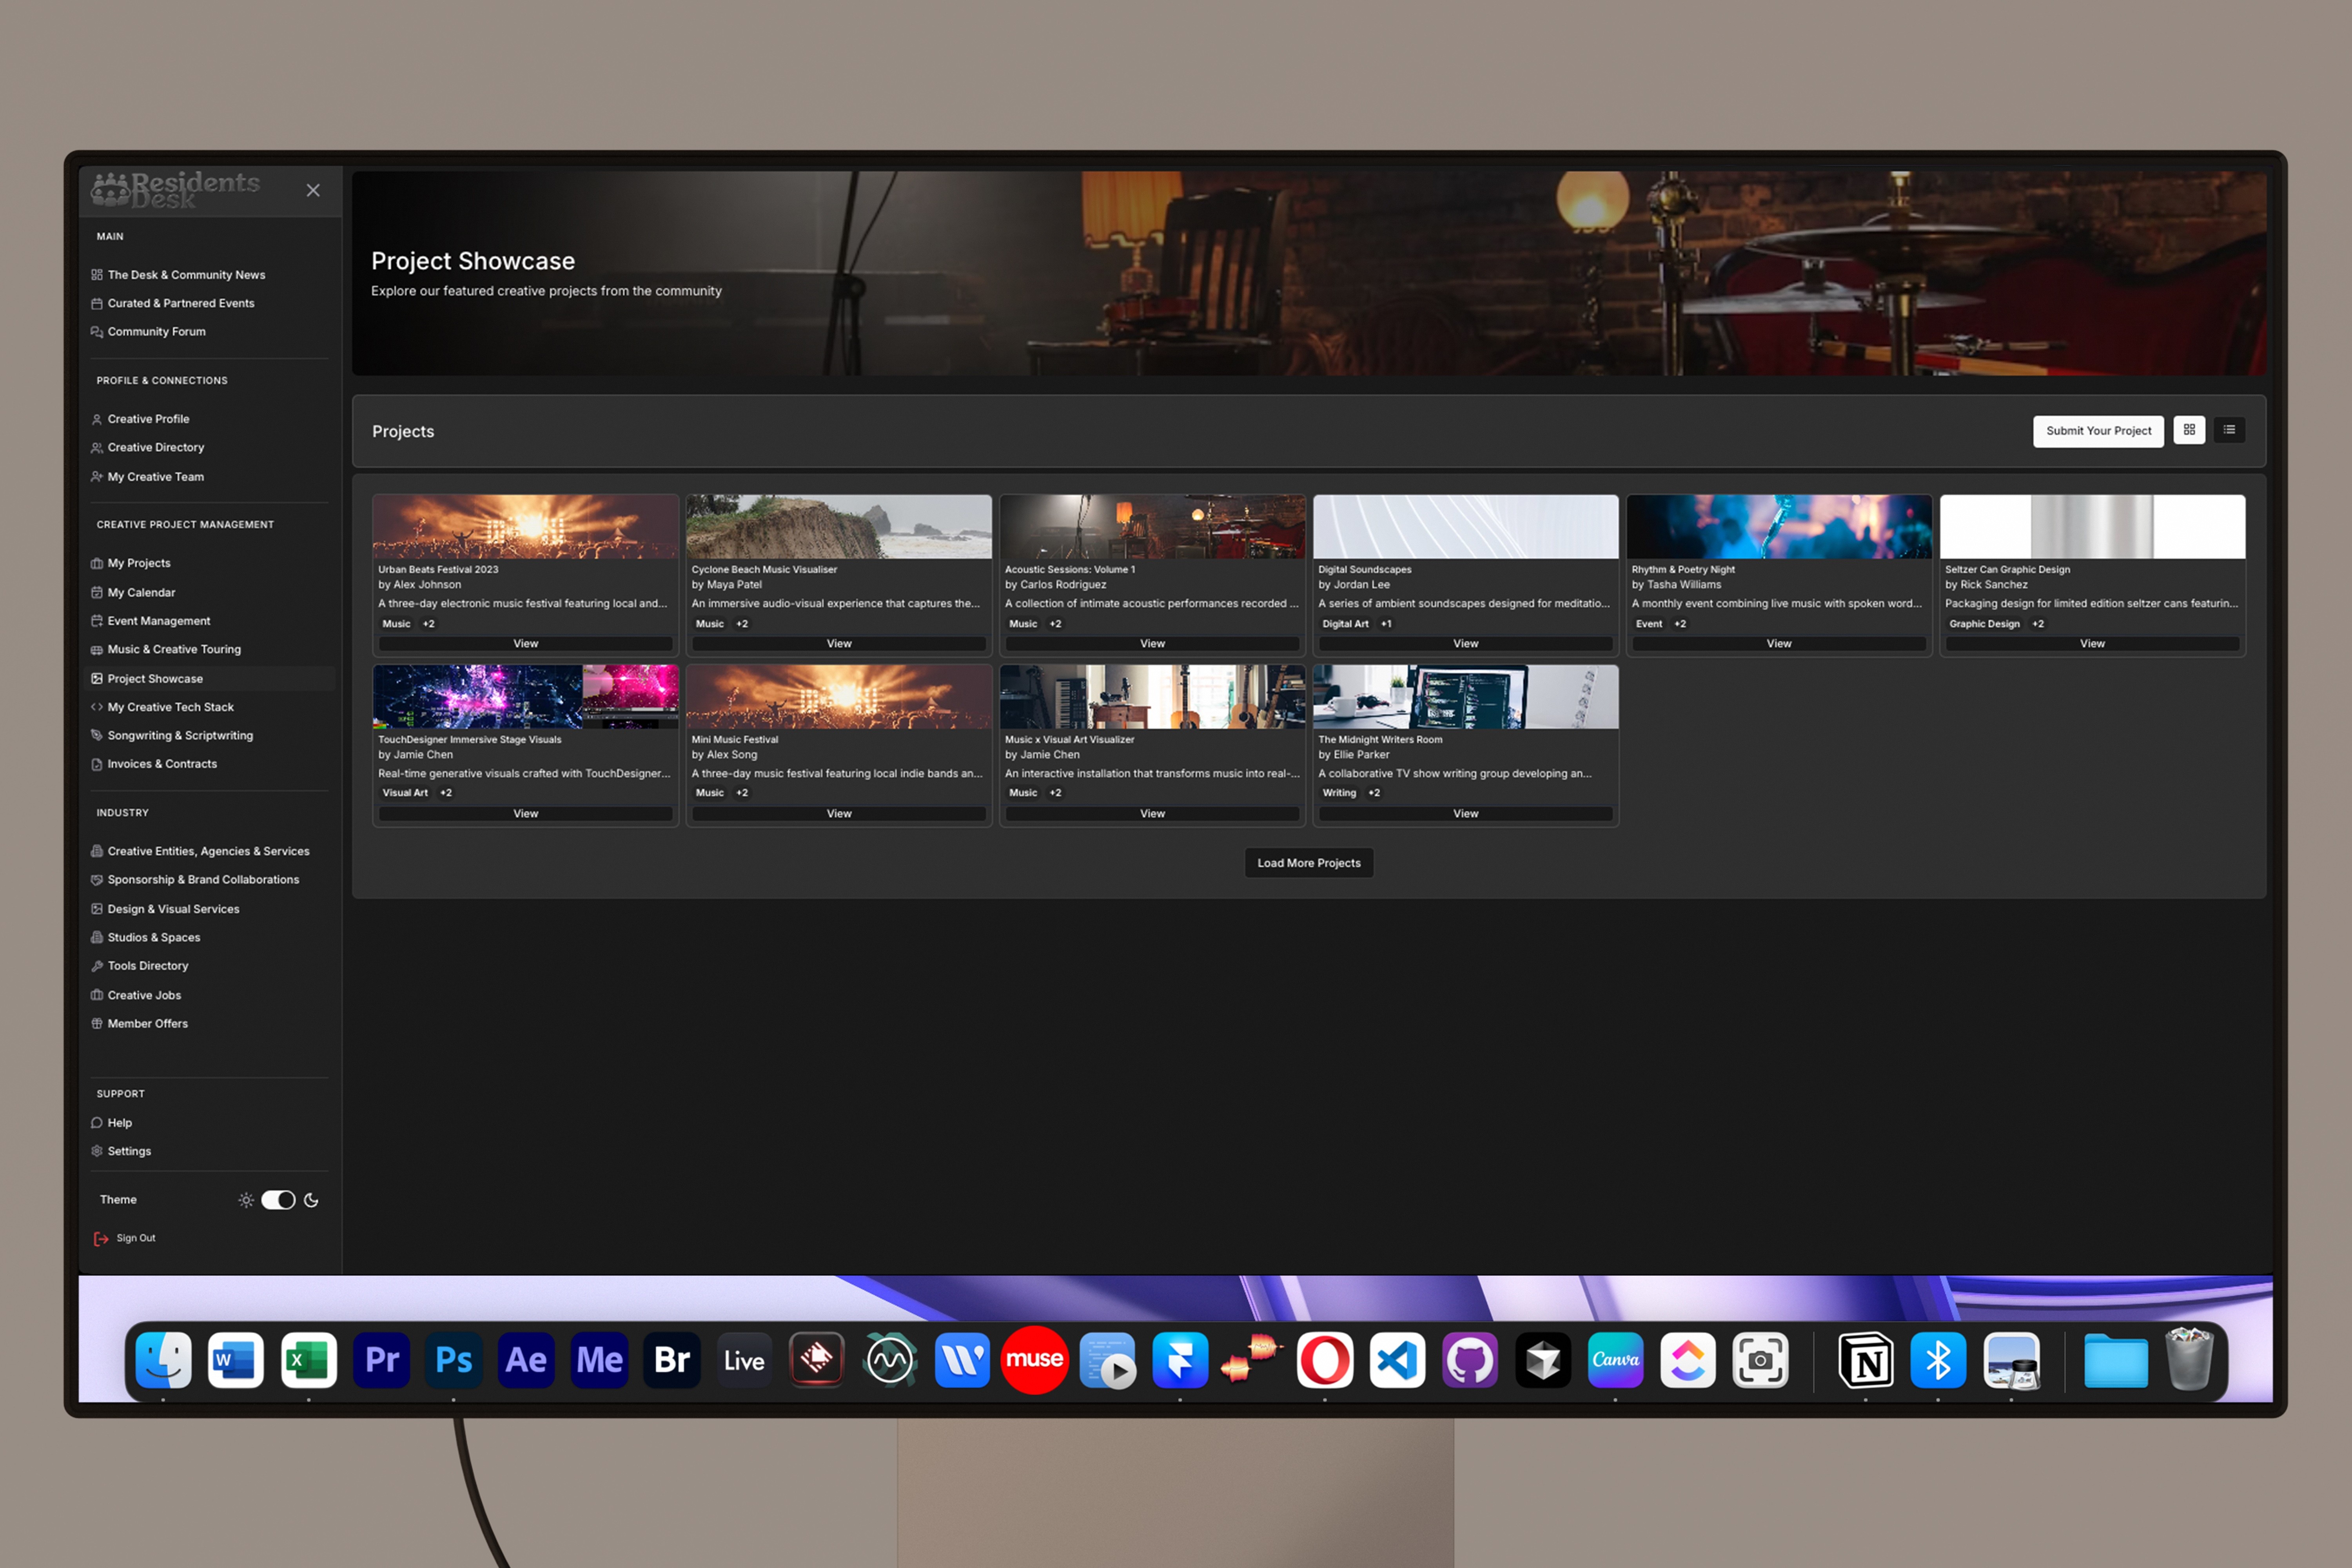Open Adobe Media Encoder in dock

click(x=599, y=1360)
